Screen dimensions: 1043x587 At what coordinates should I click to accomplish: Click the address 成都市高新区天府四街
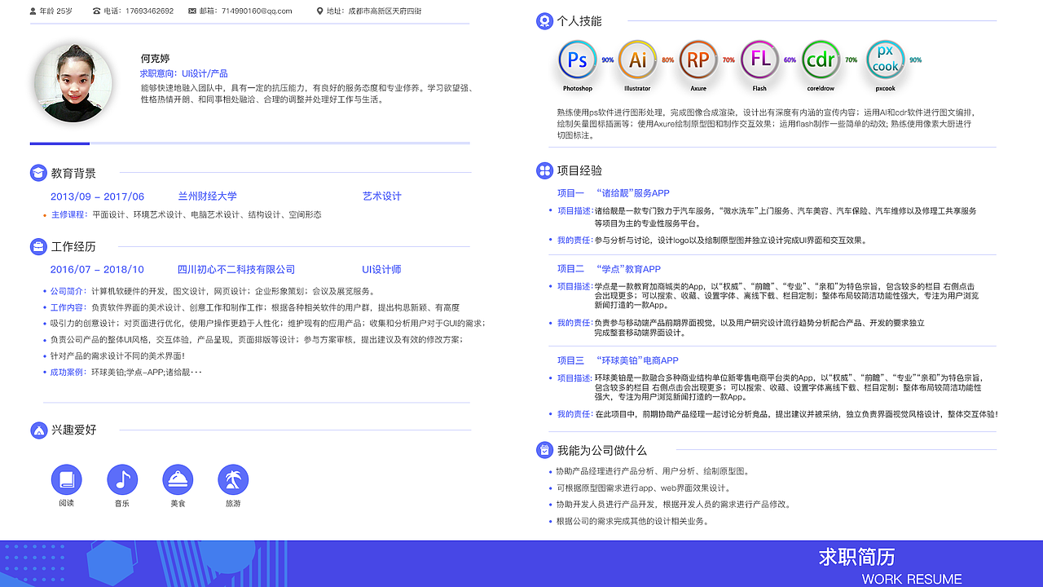pos(385,11)
